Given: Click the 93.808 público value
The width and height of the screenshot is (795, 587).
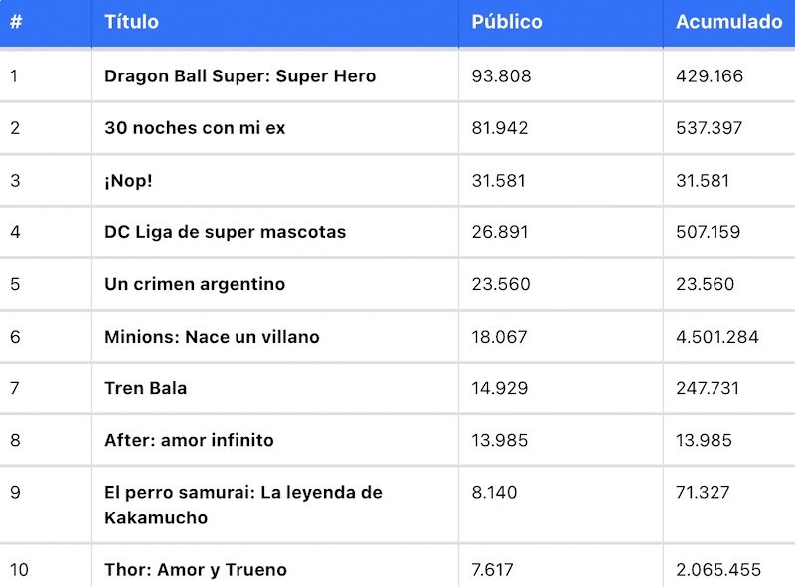Looking at the screenshot, I should [501, 76].
